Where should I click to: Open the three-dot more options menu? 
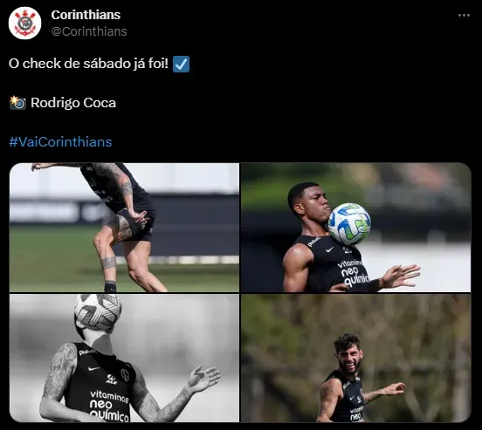tap(464, 16)
